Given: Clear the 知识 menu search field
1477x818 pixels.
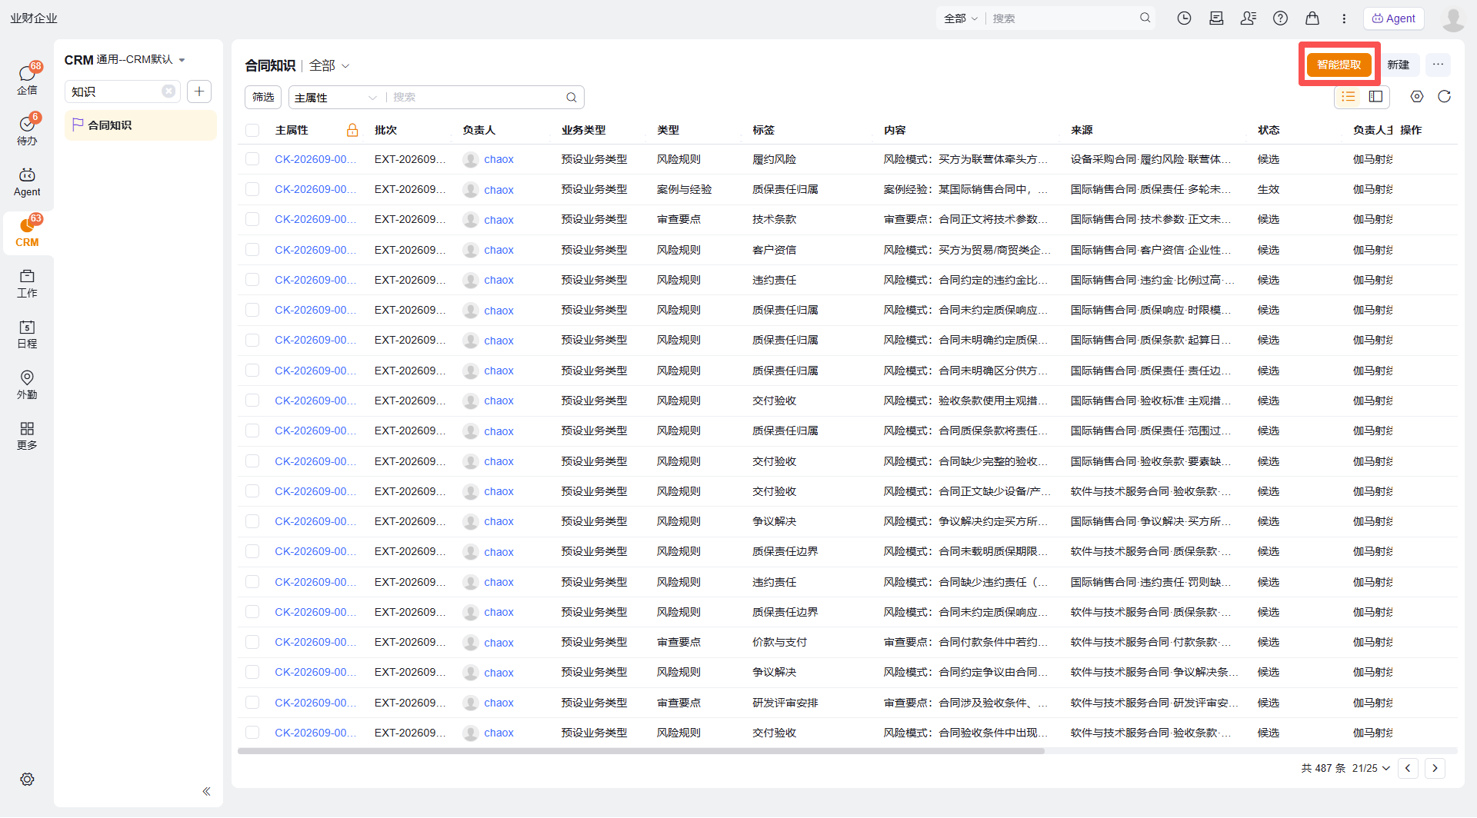Looking at the screenshot, I should tap(168, 91).
